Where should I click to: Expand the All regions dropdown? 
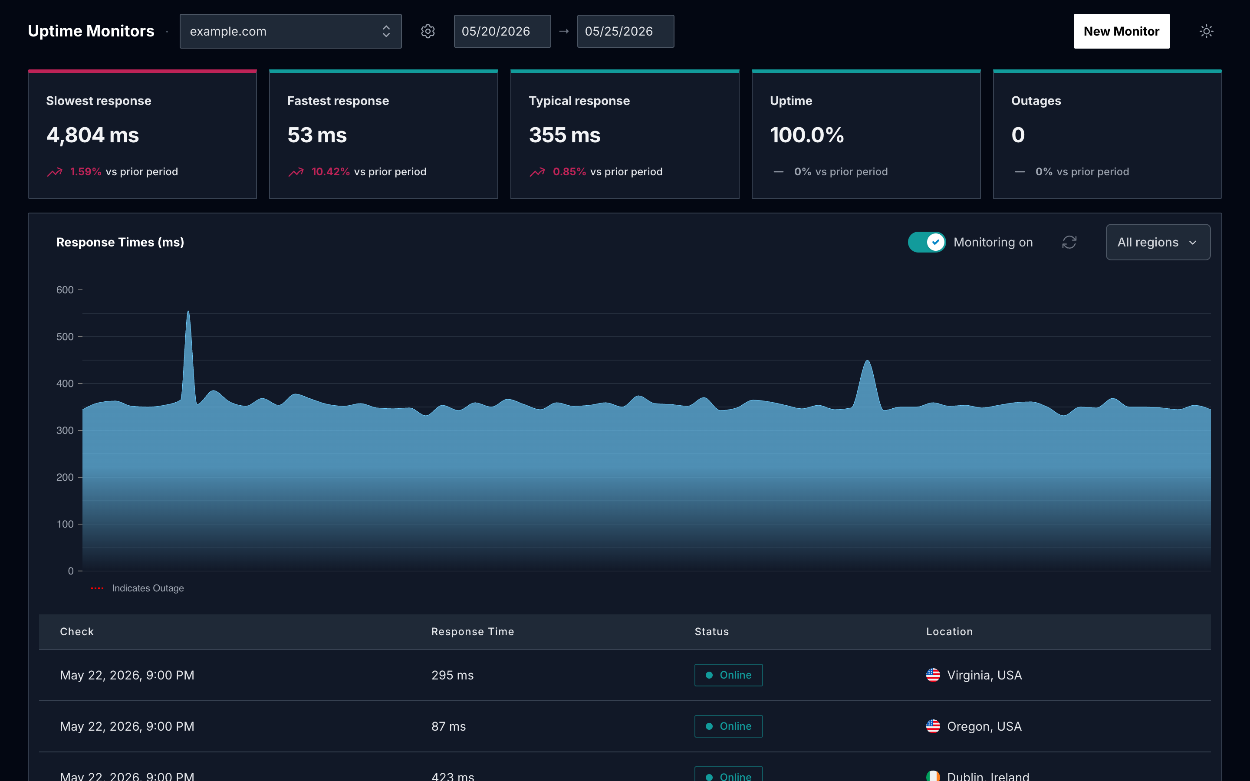click(x=1158, y=242)
